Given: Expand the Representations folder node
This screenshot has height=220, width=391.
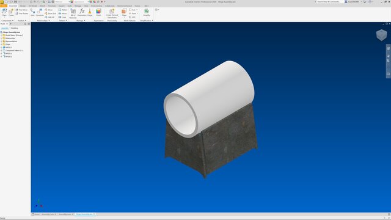Looking at the screenshot, I should 1,41.
